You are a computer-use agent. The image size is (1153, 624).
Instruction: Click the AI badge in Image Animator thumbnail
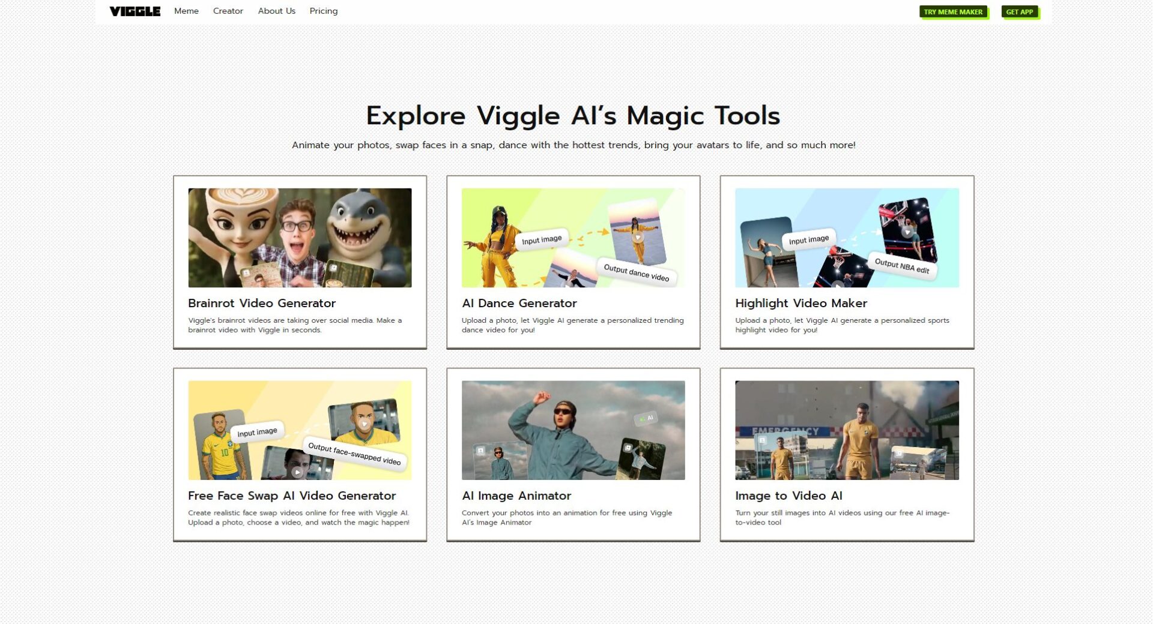click(x=646, y=418)
